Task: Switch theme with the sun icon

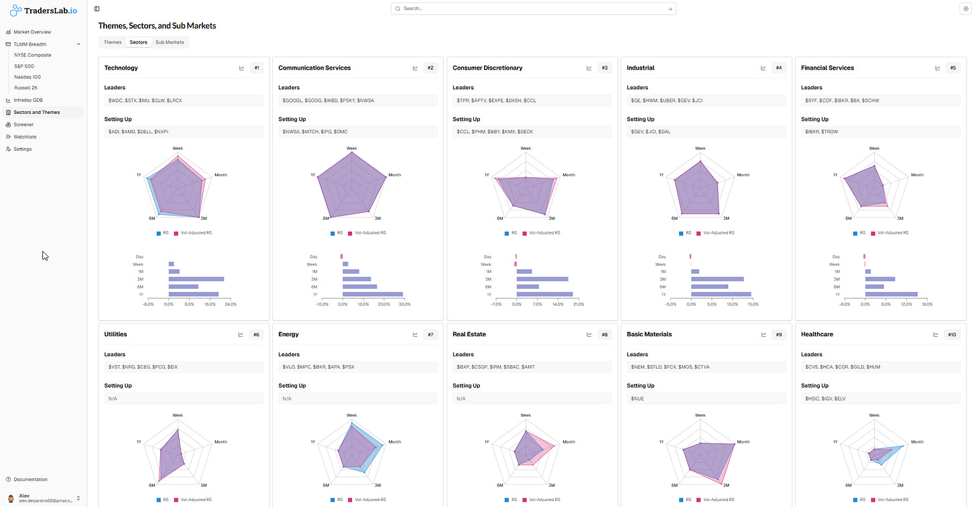Action: coord(965,9)
